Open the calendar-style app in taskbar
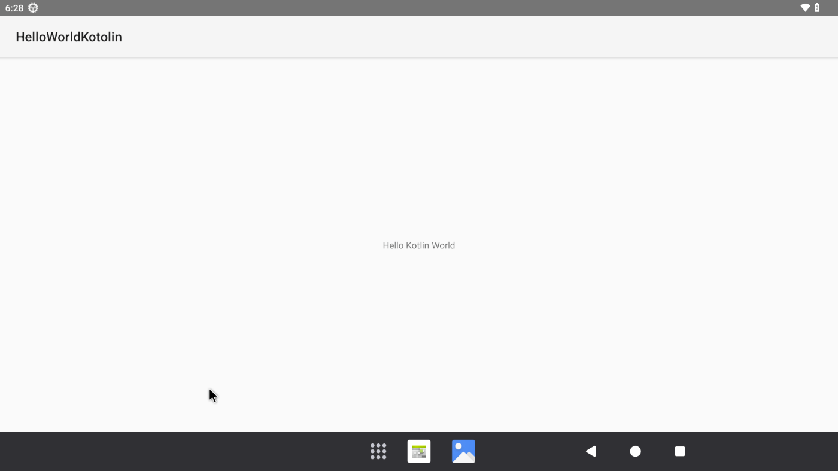 (419, 451)
